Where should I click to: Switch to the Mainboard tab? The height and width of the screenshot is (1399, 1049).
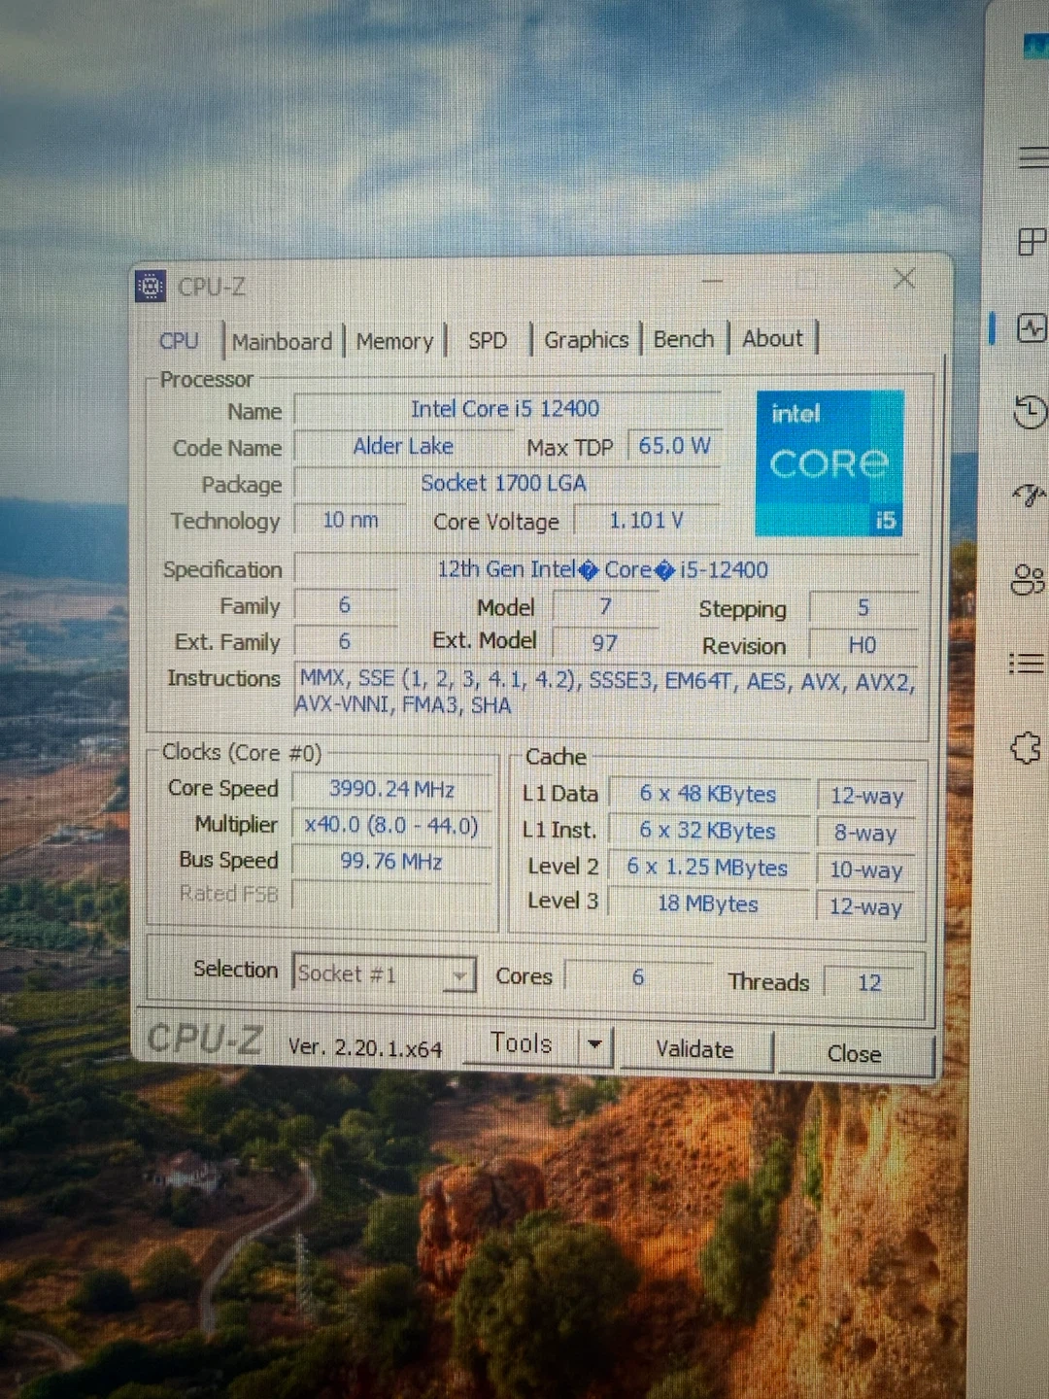pyautogui.click(x=283, y=342)
